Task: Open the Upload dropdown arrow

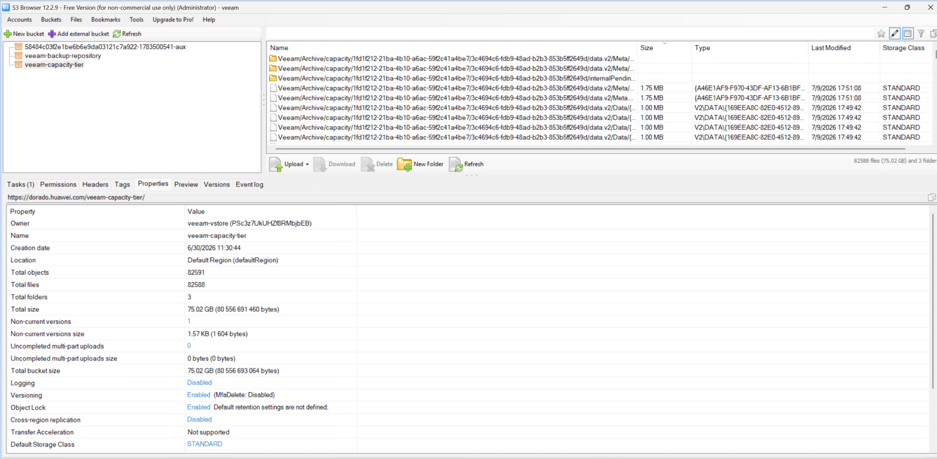Action: [x=307, y=164]
